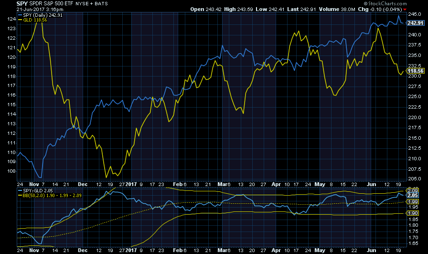428x254 pixels.
Task: Select the 21-Jun-2017 3:16pm timestamp
Action: point(40,9)
